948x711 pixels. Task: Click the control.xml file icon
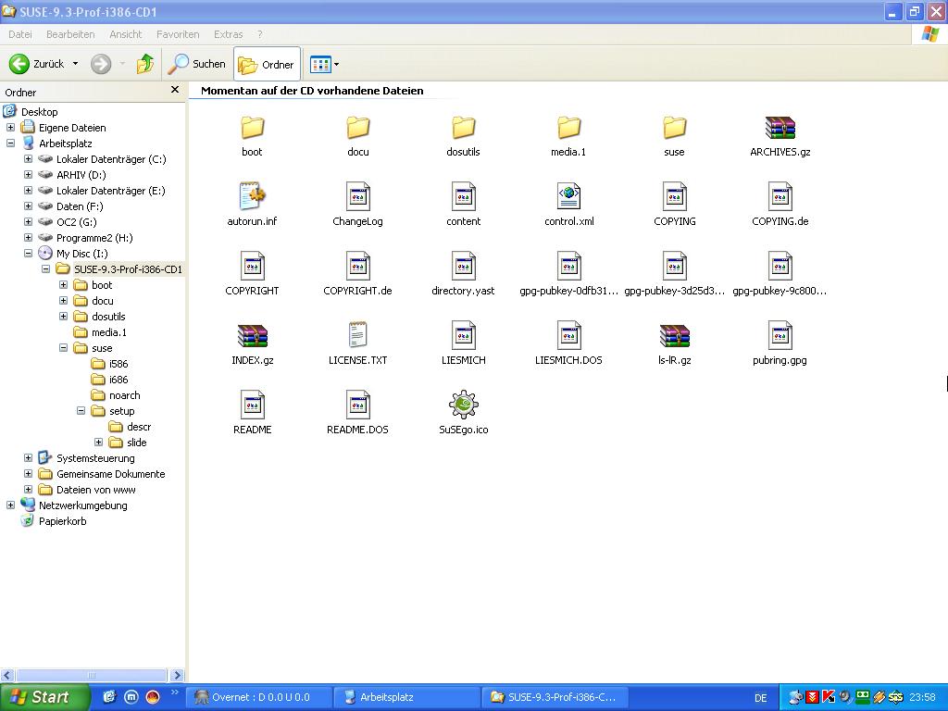coord(569,196)
